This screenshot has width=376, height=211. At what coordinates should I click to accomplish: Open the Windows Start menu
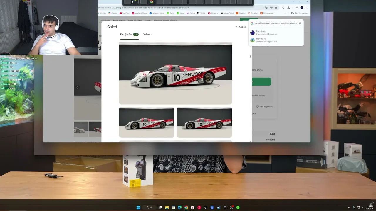click(138, 207)
